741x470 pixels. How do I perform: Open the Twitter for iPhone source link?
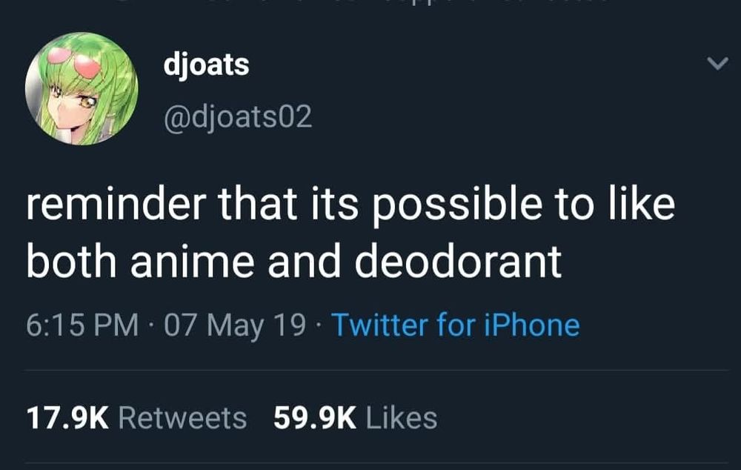456,325
